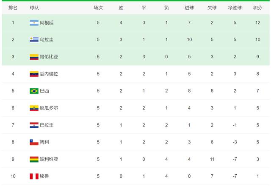Click the 净胜球 column header

coord(234,7)
